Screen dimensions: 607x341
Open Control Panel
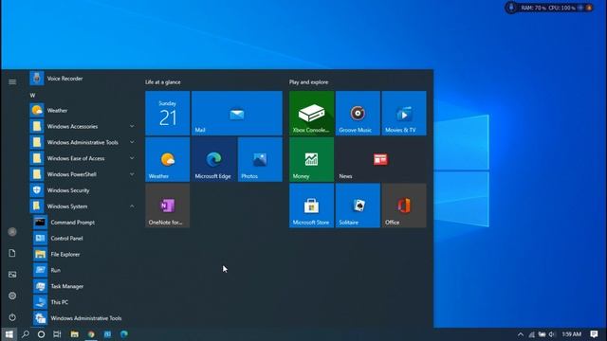(83, 238)
